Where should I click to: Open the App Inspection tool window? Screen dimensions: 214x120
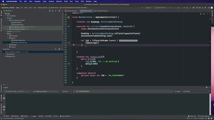coord(66,116)
